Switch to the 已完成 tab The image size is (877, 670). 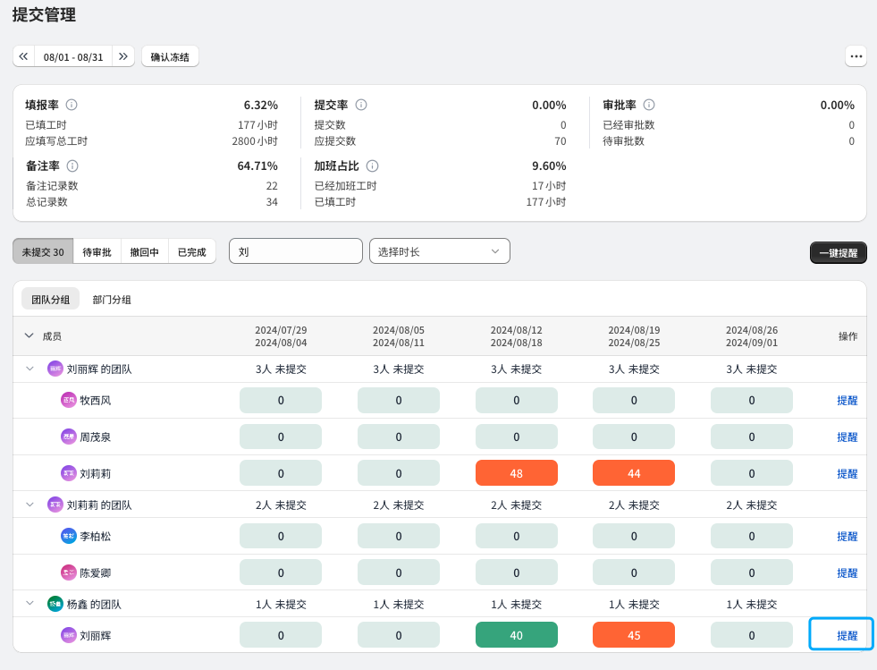tap(192, 252)
